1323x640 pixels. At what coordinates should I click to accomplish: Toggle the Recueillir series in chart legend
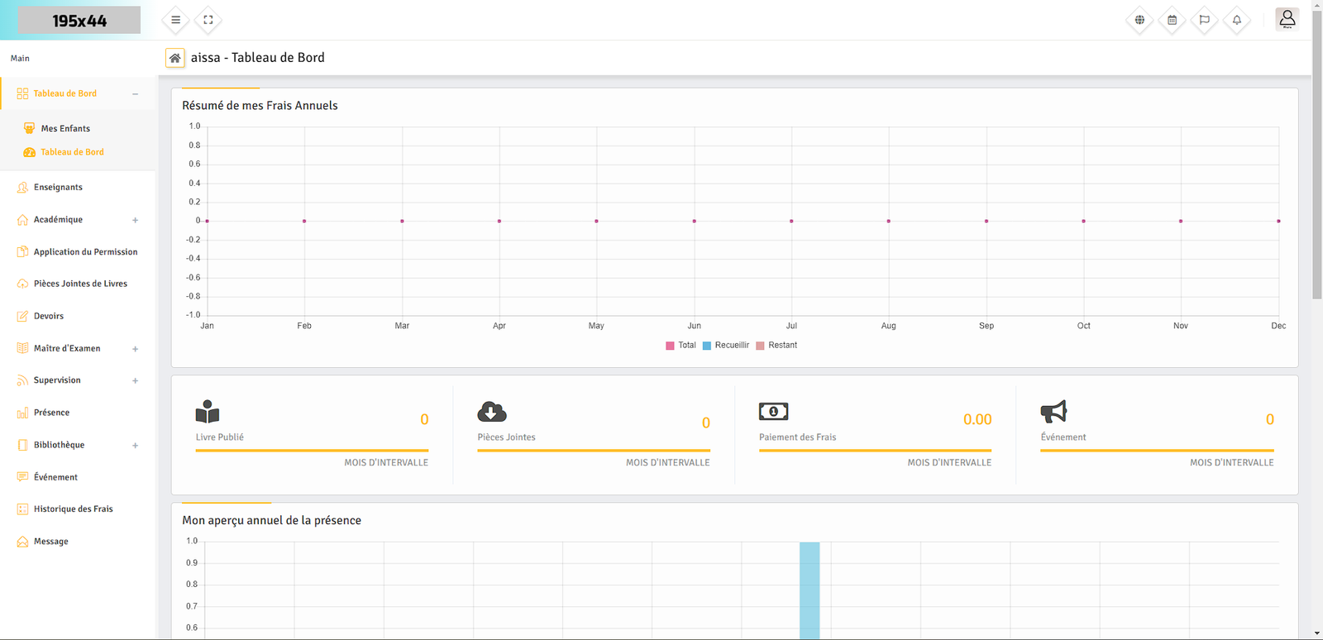(x=725, y=346)
